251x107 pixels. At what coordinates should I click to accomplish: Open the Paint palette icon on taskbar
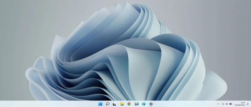[x=144, y=104]
